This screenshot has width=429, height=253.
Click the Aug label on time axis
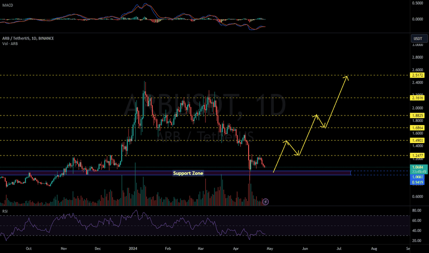374,248
